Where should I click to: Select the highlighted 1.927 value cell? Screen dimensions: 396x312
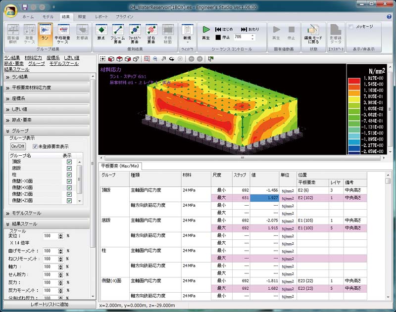pos(264,198)
